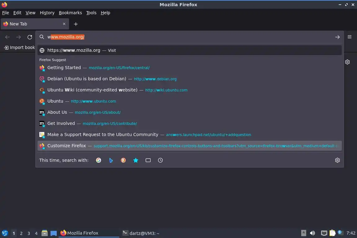Open a new tab with the plus button
357x238 pixels.
tap(76, 24)
